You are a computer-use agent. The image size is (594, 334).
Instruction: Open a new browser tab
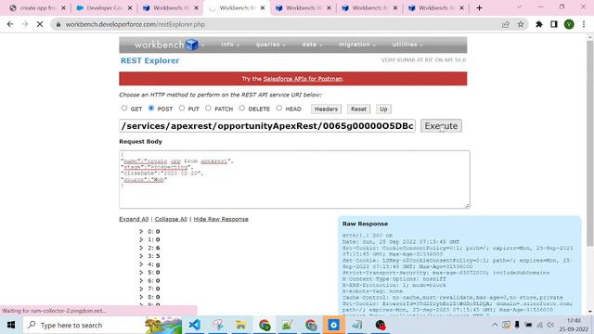coord(479,8)
